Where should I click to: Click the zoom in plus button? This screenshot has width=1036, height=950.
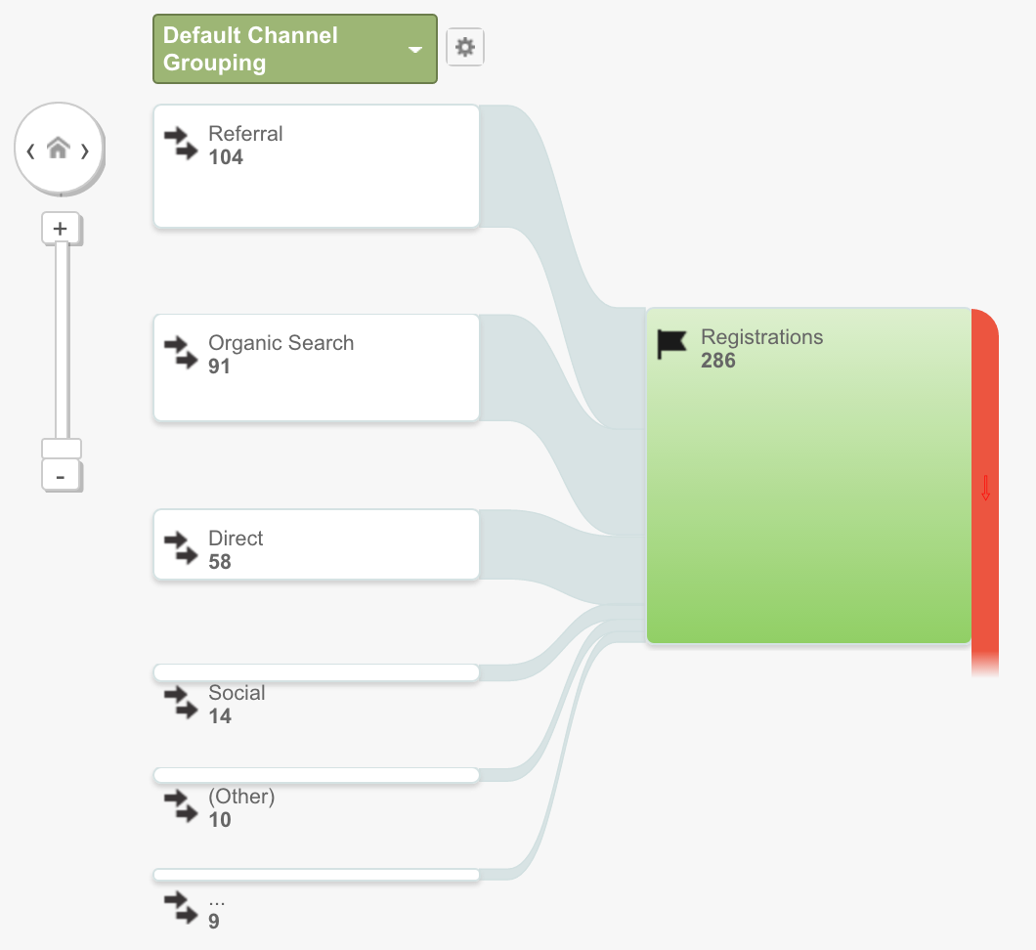61,229
